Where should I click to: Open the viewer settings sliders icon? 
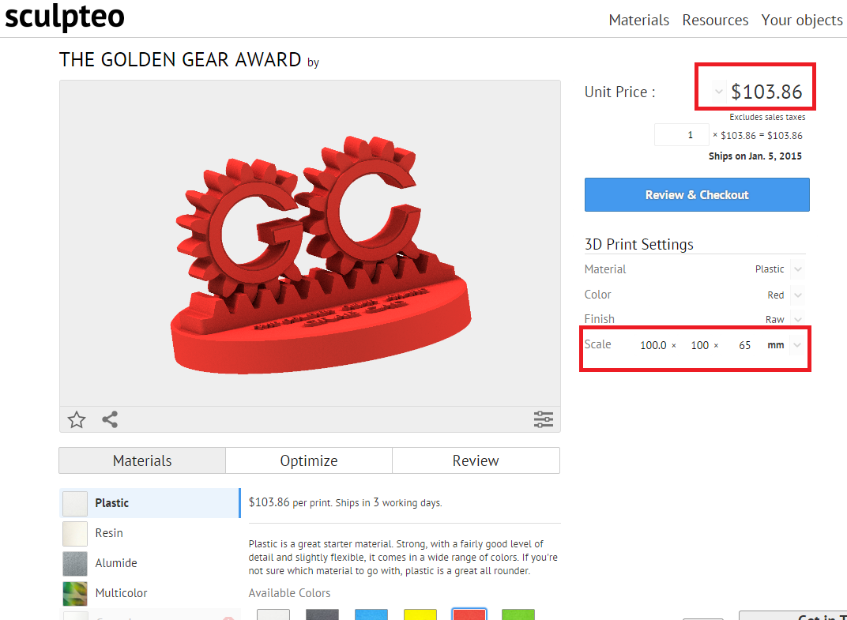(544, 419)
